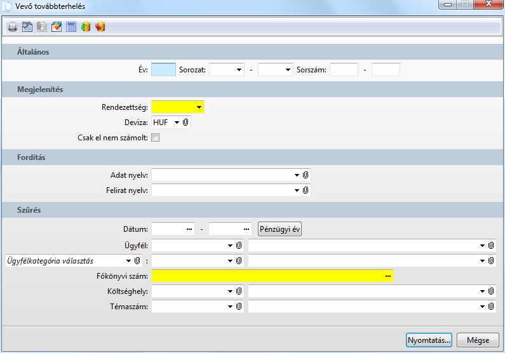Click the paperclip icon beside Felirat nyelv
The height and width of the screenshot is (353, 505).
point(306,190)
